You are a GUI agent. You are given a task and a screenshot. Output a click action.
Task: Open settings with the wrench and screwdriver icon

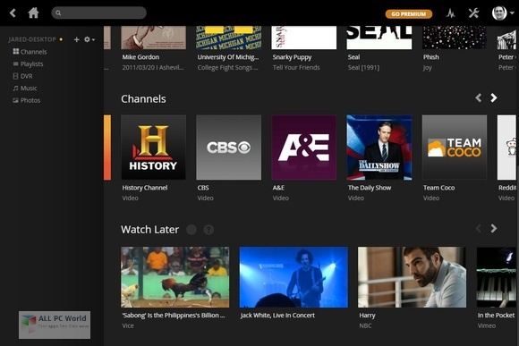(473, 13)
